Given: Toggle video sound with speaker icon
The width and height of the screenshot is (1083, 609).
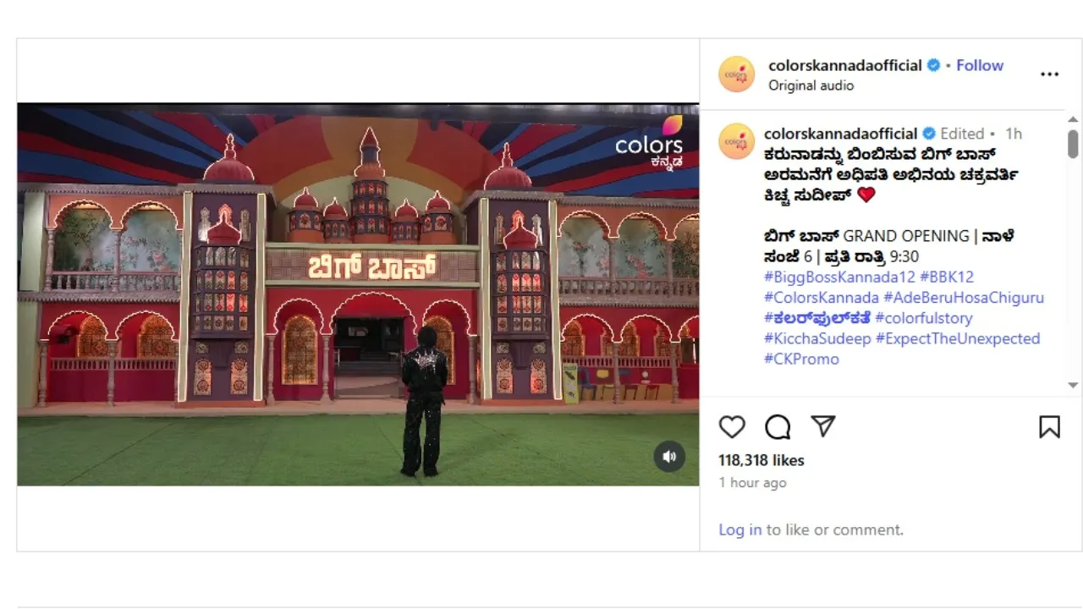Looking at the screenshot, I should pos(669,457).
